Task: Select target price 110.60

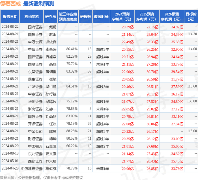Action: [x=192, y=86]
